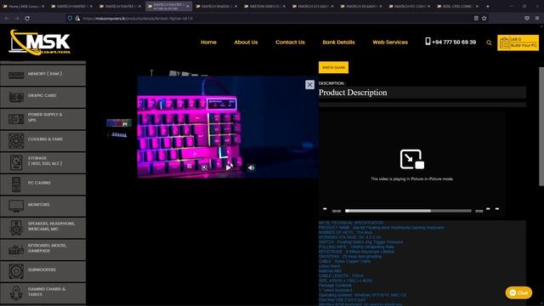Click the PC Casing tower icon
The image size is (544, 306).
point(16,184)
